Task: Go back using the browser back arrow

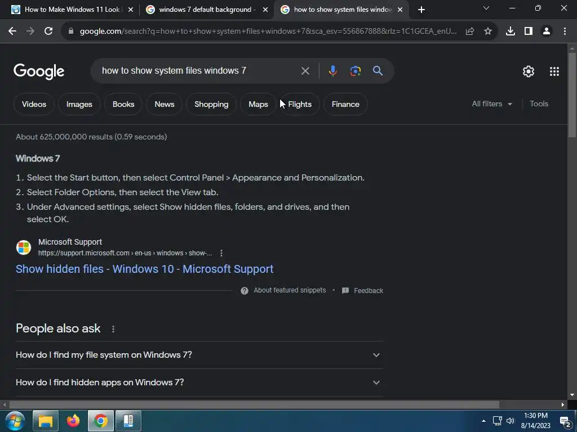Action: coord(12,31)
